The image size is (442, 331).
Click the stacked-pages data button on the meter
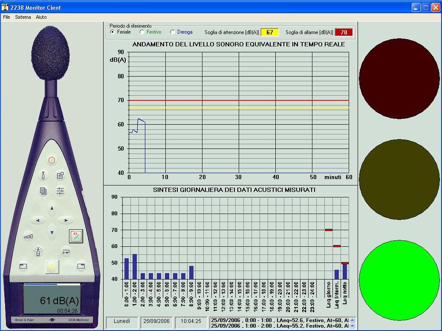tap(43, 191)
